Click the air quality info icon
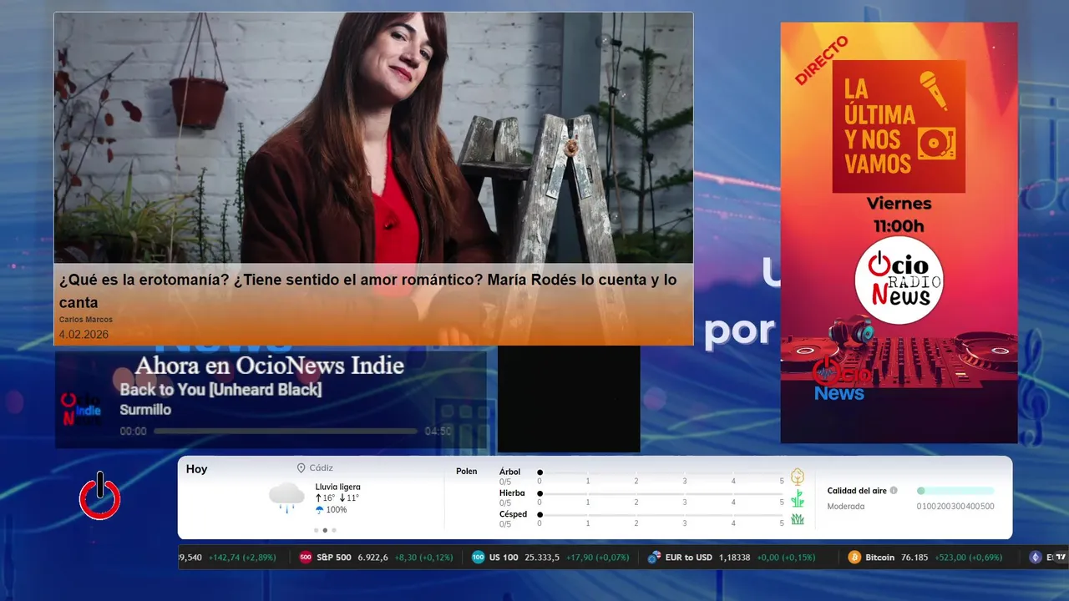Screen dimensions: 1069x601 tap(894, 491)
